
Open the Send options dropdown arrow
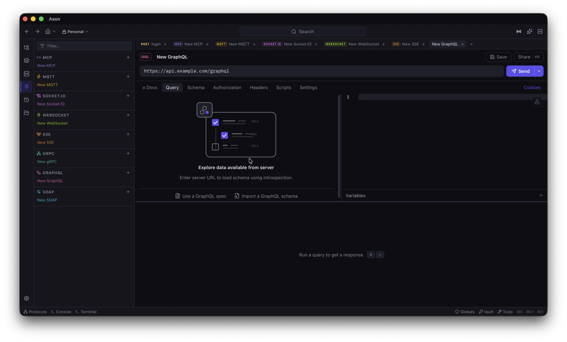[539, 71]
